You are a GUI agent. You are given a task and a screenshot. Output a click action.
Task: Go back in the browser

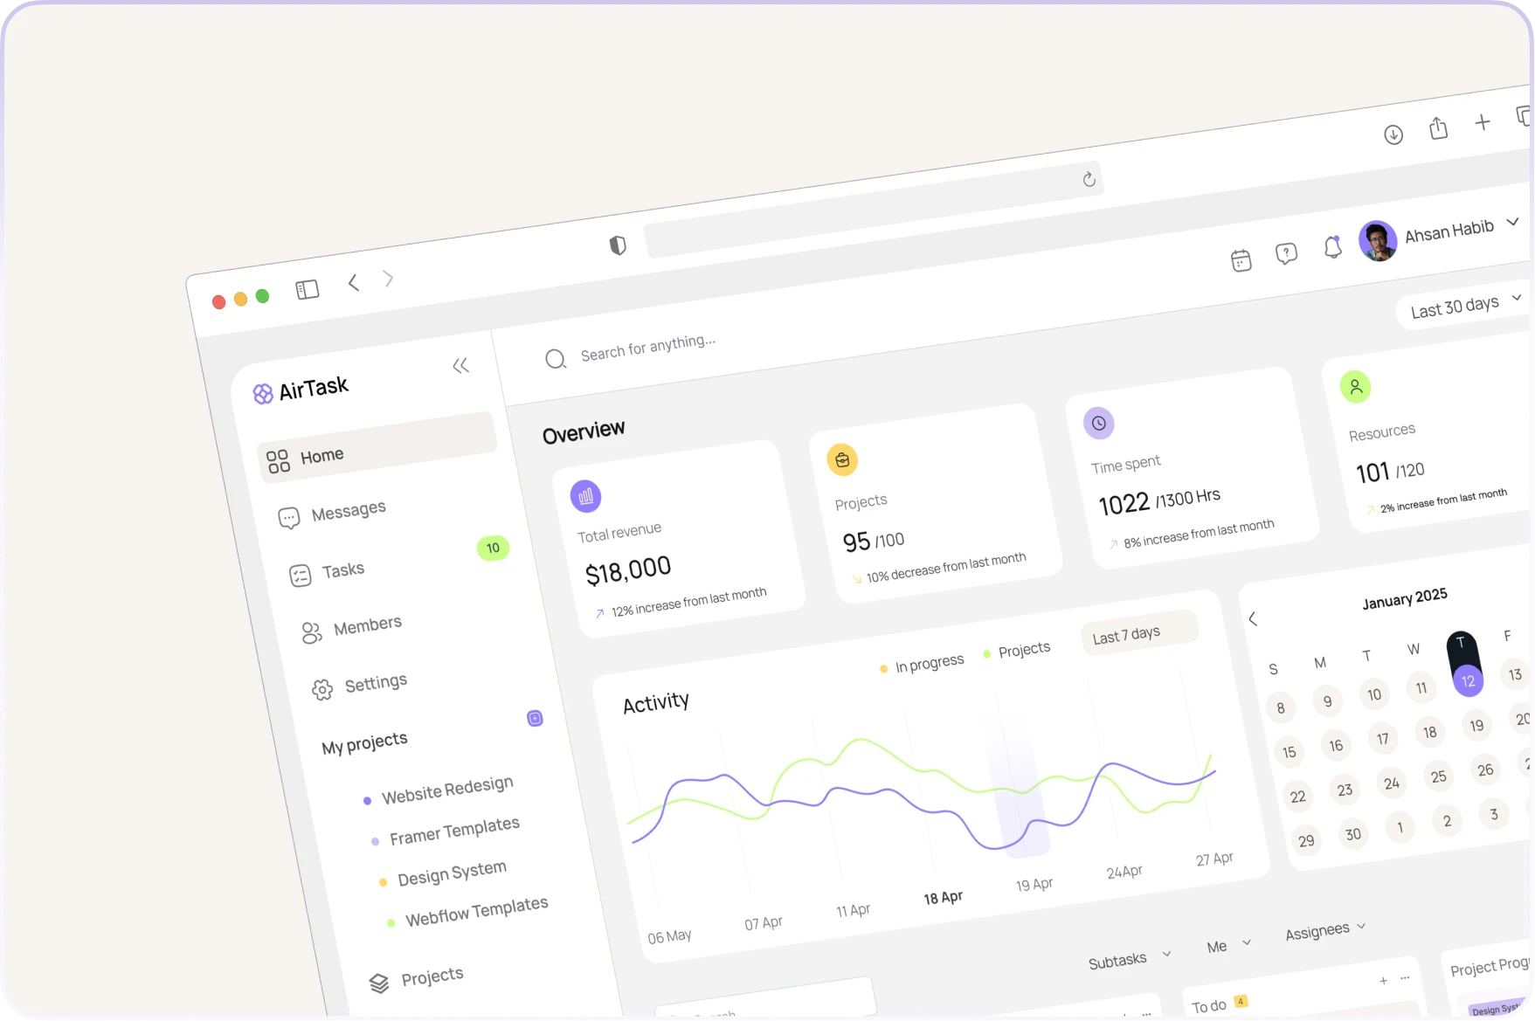(353, 282)
